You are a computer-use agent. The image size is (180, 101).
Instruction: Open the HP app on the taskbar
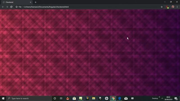(x=107, y=98)
